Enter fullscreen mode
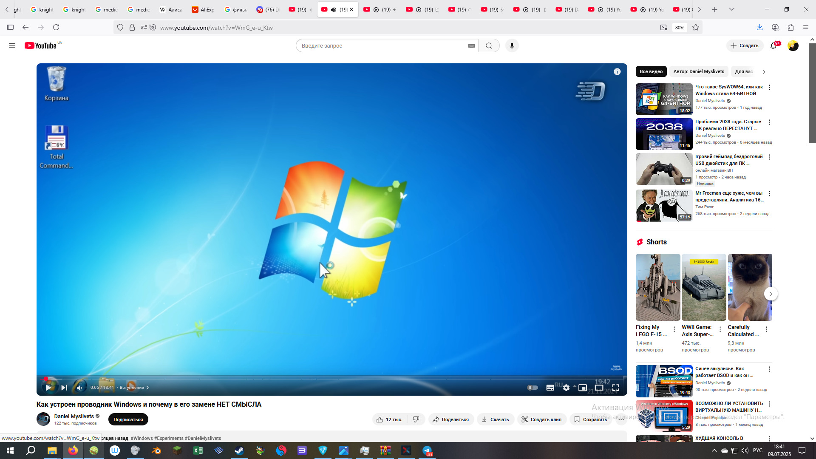The image size is (816, 459). 615,387
